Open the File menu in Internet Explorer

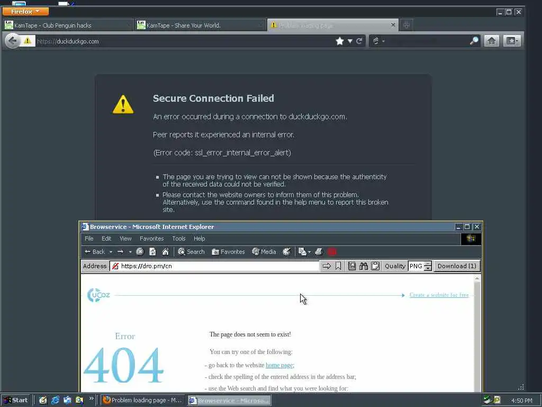coord(89,238)
